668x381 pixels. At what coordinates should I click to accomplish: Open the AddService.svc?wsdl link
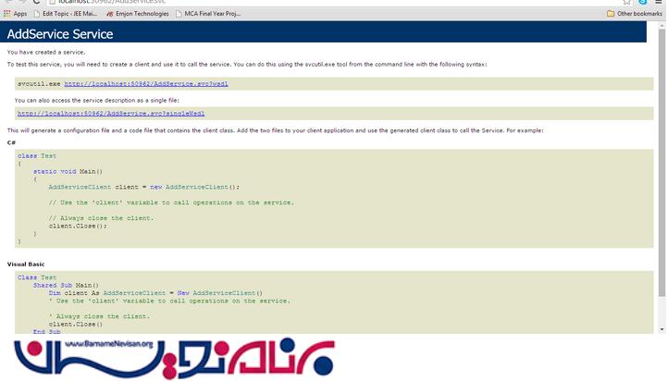[146, 83]
